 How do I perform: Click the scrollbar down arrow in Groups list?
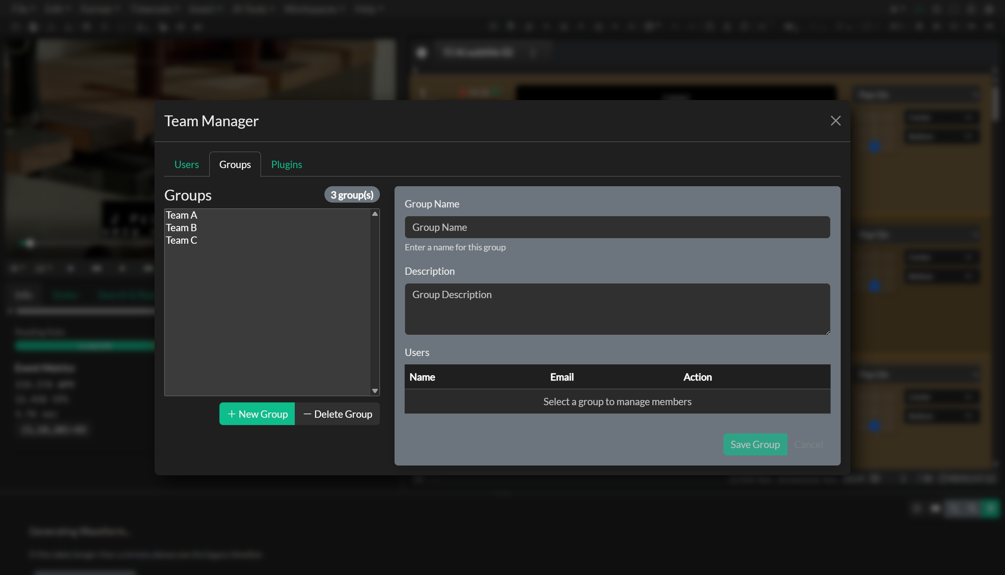pos(375,391)
